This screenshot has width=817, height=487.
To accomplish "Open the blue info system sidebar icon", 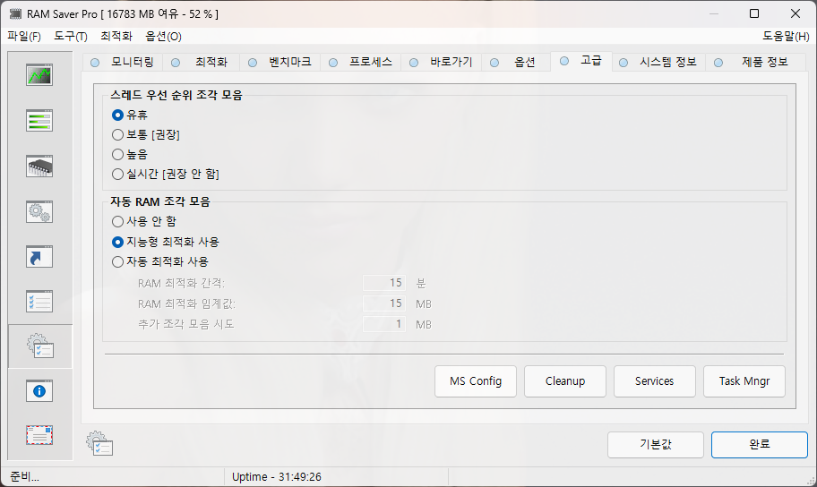I will pos(39,391).
